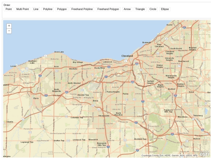The height and width of the screenshot is (158, 211).
Task: Click the Bay Village map label
Action: coord(78,62)
